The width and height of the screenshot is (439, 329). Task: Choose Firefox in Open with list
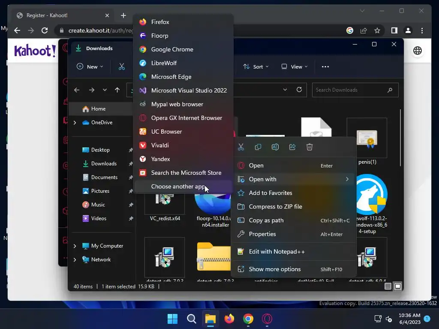coord(183,22)
